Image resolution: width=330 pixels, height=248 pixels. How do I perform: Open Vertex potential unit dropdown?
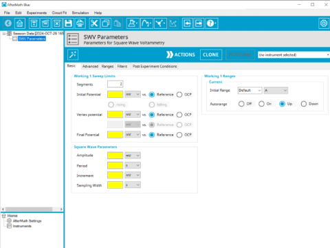pos(133,114)
